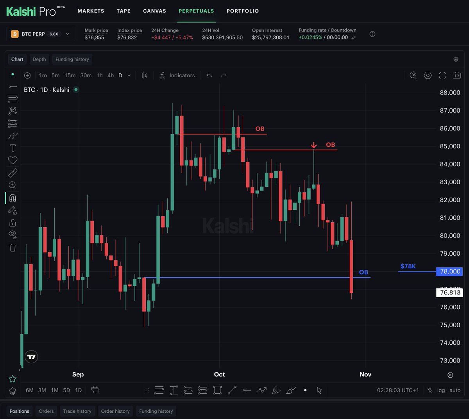Redo the chart action
469x419 pixels.
[224, 75]
